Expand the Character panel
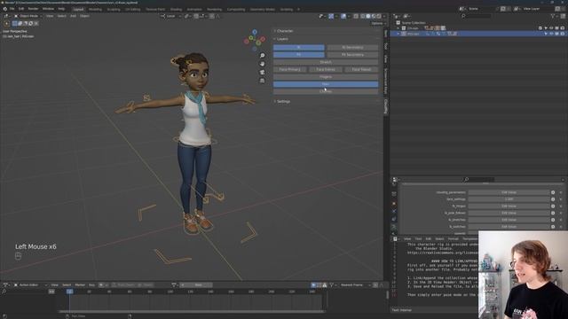 (x=284, y=31)
